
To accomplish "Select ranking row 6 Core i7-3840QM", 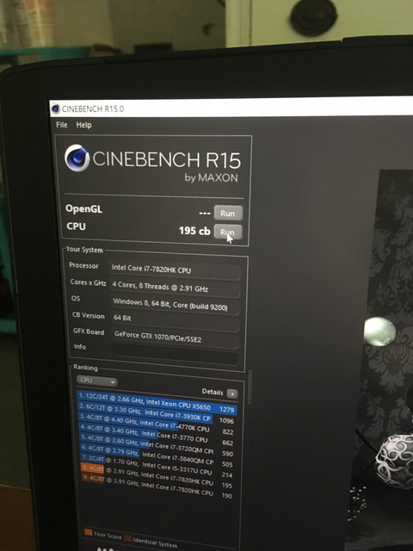I will (x=157, y=457).
